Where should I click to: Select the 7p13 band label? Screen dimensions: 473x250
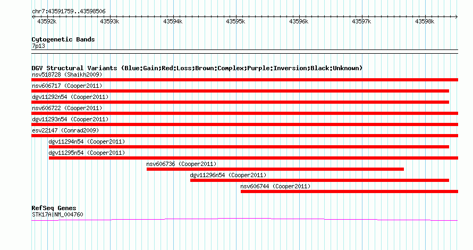coord(38,46)
